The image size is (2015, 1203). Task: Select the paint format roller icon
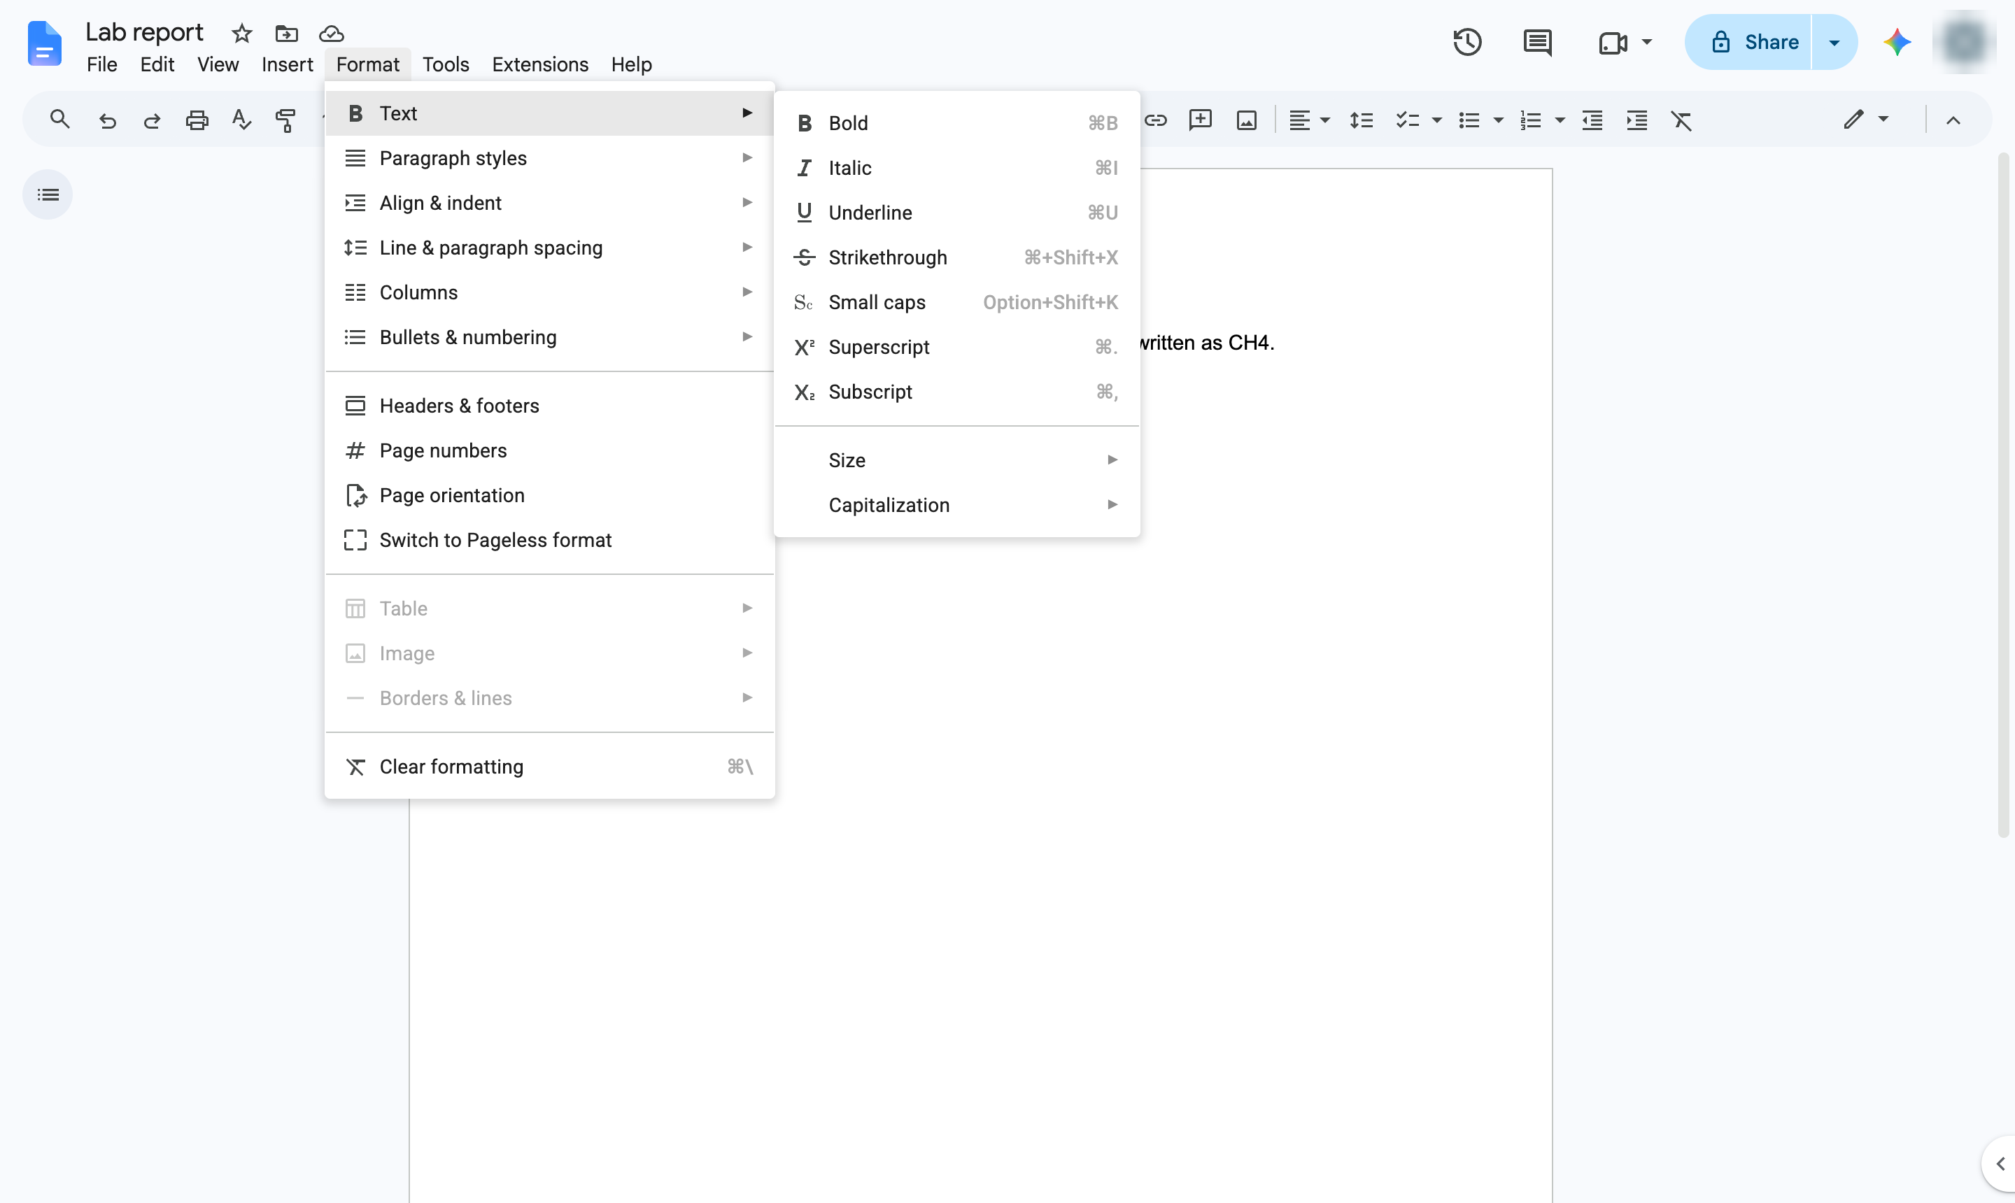(x=285, y=121)
